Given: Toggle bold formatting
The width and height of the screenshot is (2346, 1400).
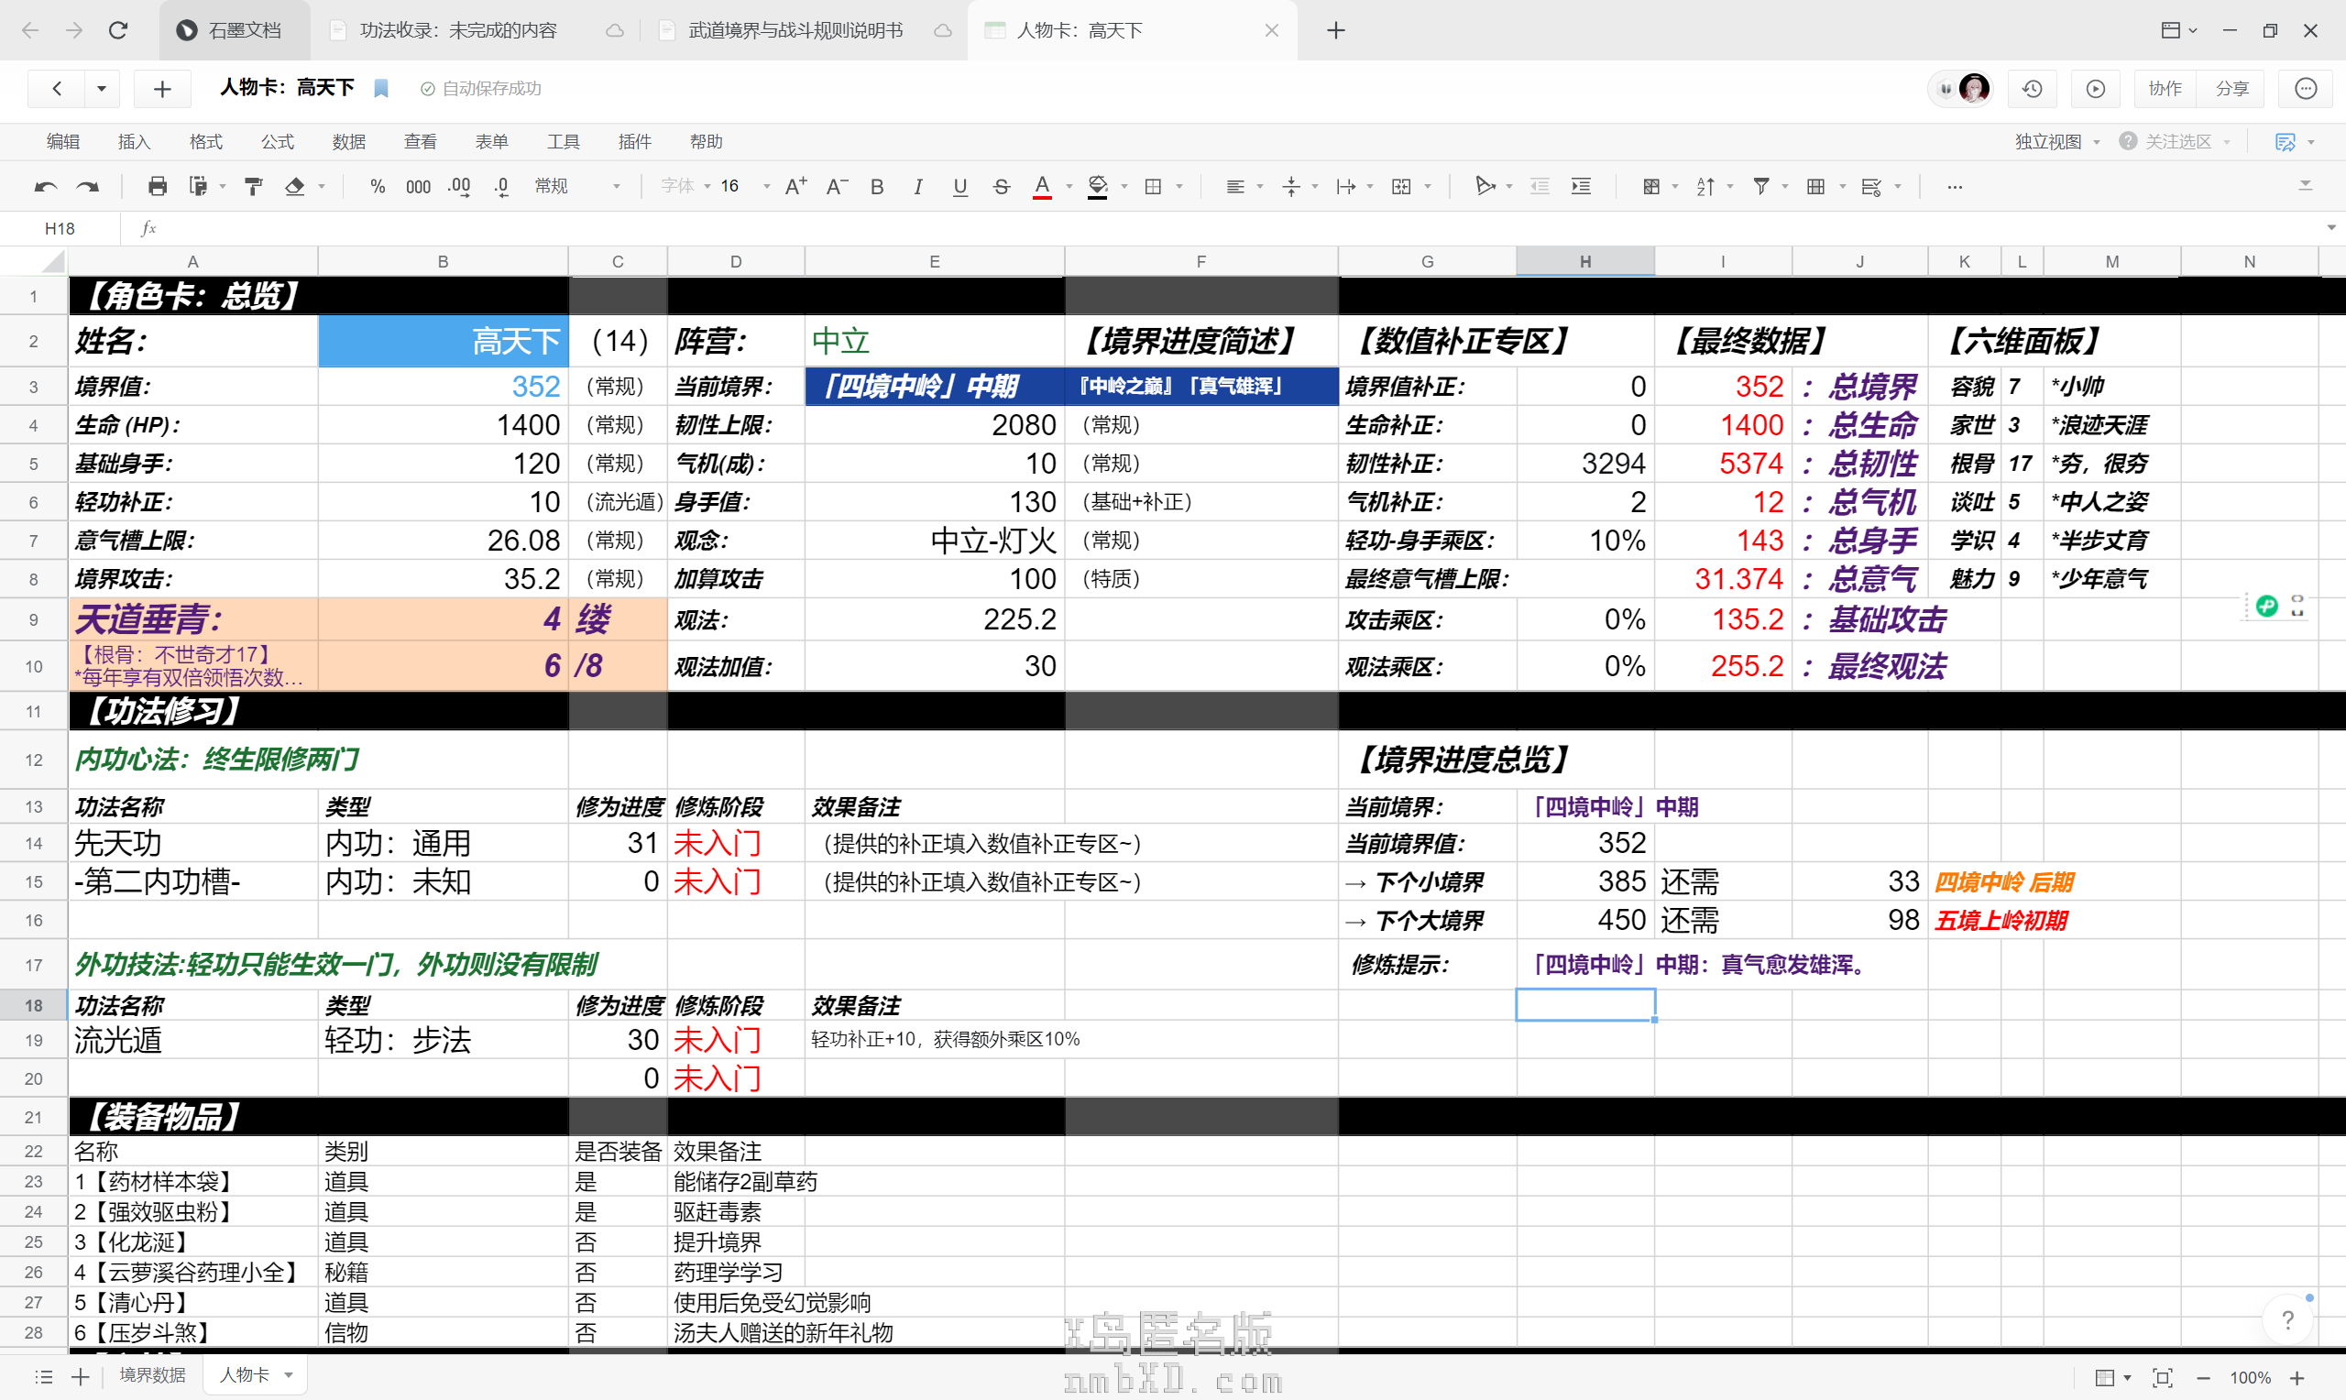Looking at the screenshot, I should (x=877, y=187).
